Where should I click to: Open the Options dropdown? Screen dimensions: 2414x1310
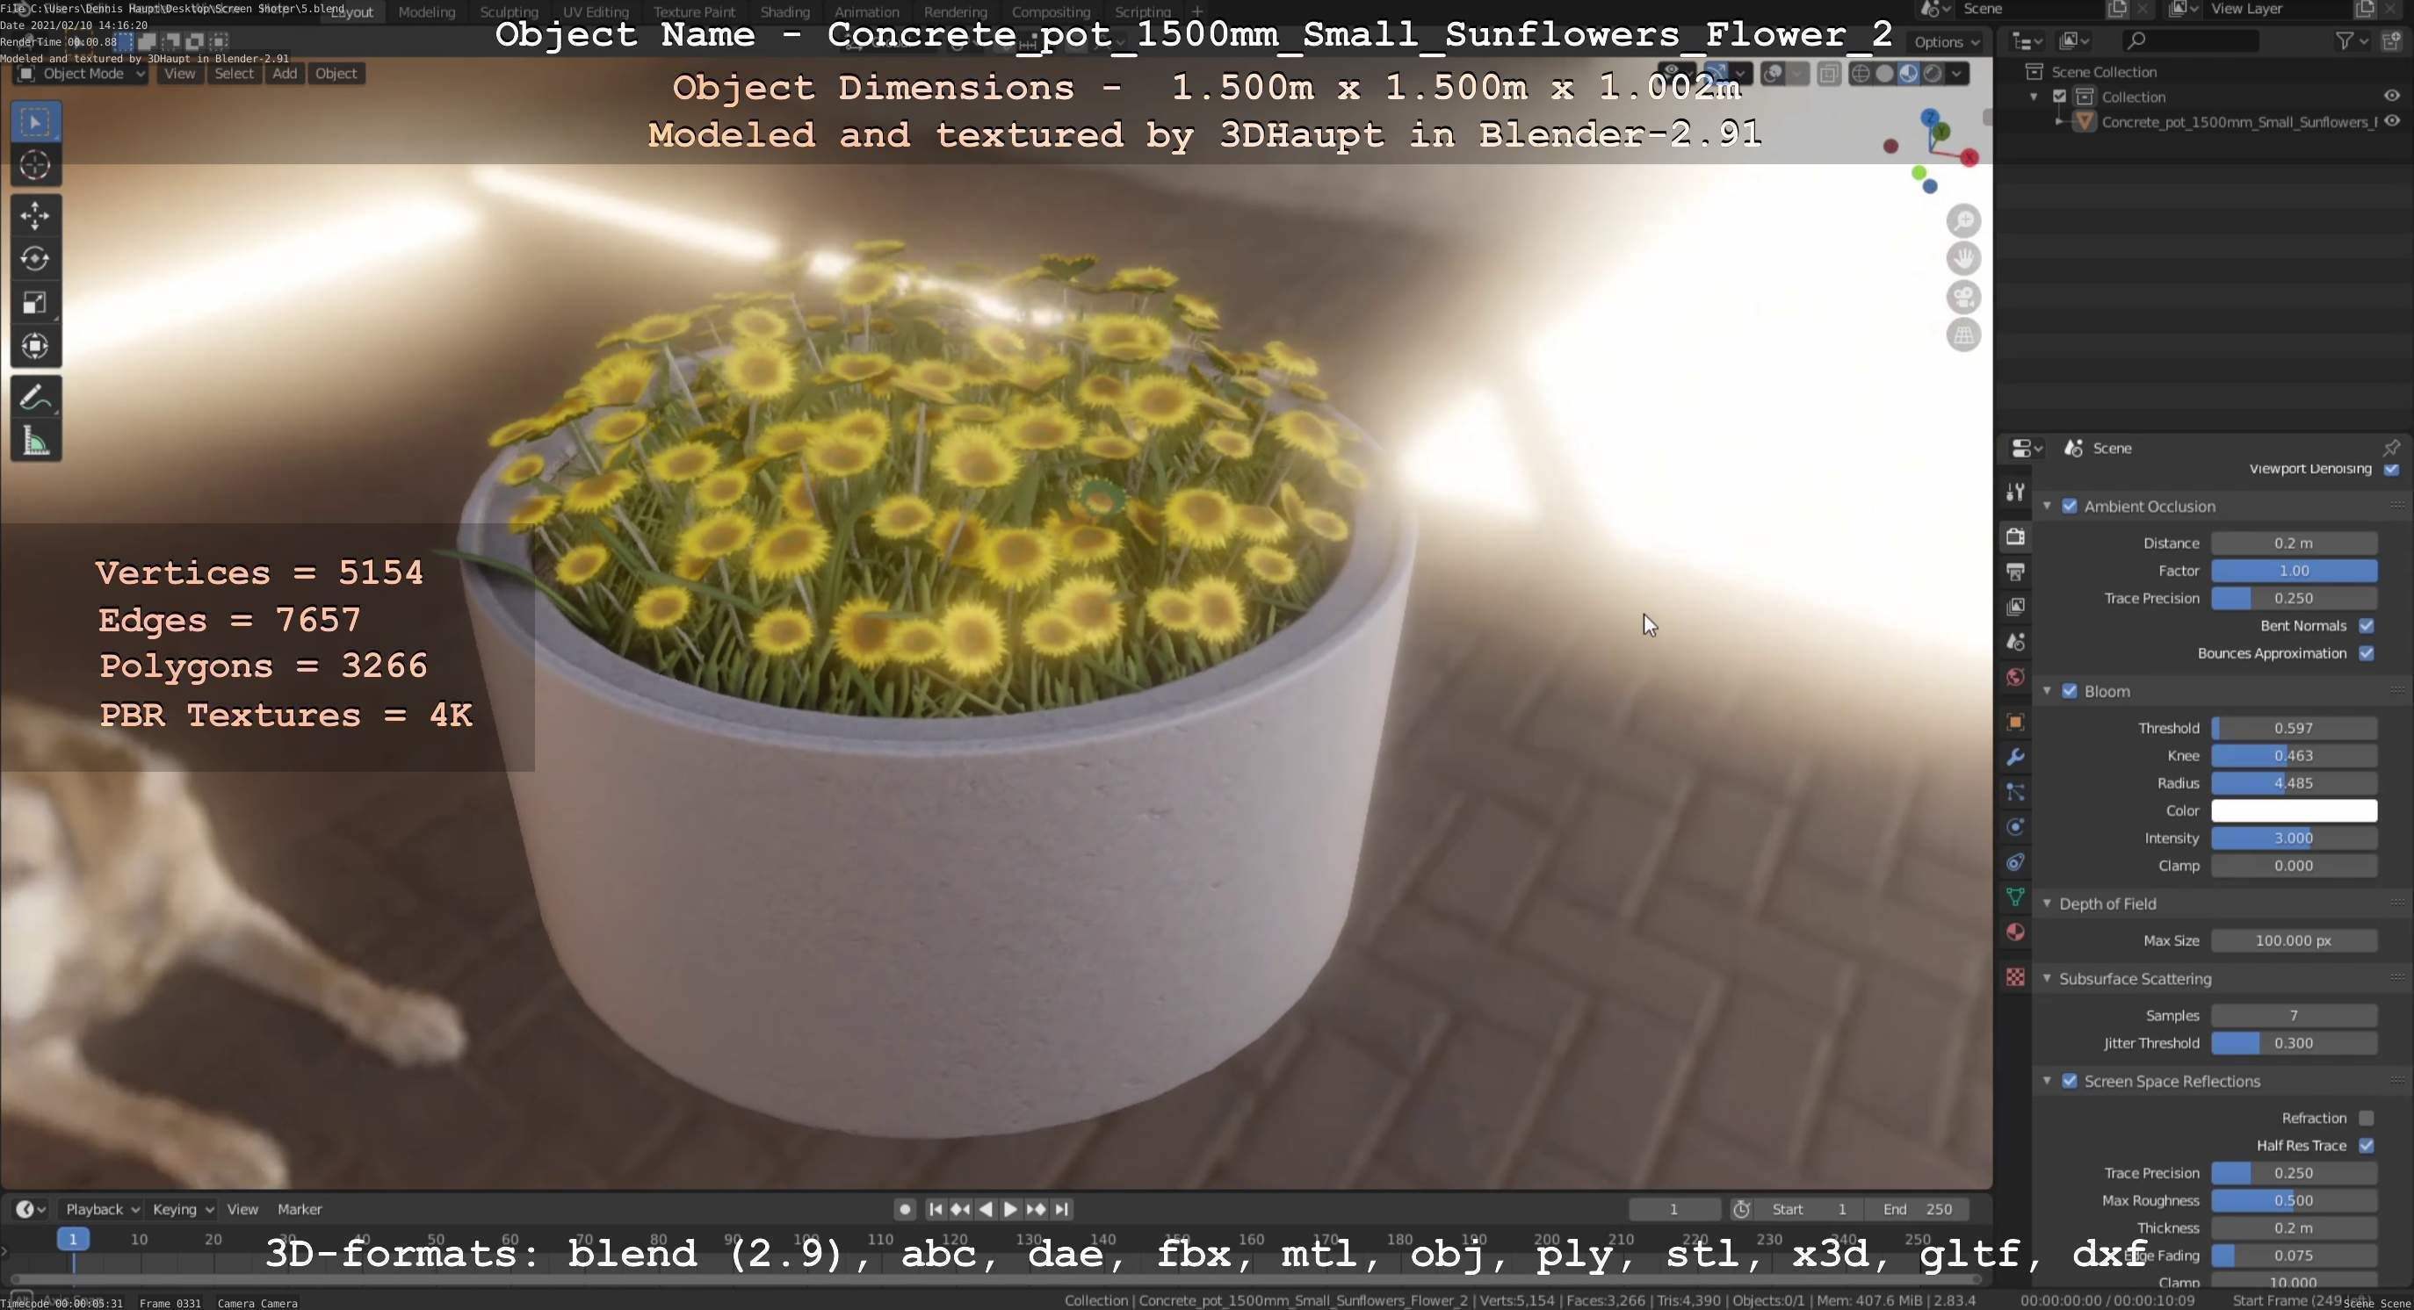click(1947, 42)
